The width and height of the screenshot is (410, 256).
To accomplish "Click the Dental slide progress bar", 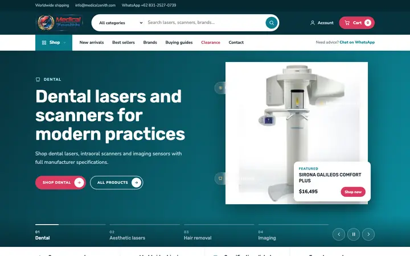I will [71, 224].
